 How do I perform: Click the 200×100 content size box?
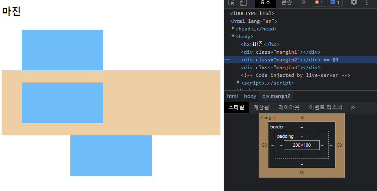point(302,145)
